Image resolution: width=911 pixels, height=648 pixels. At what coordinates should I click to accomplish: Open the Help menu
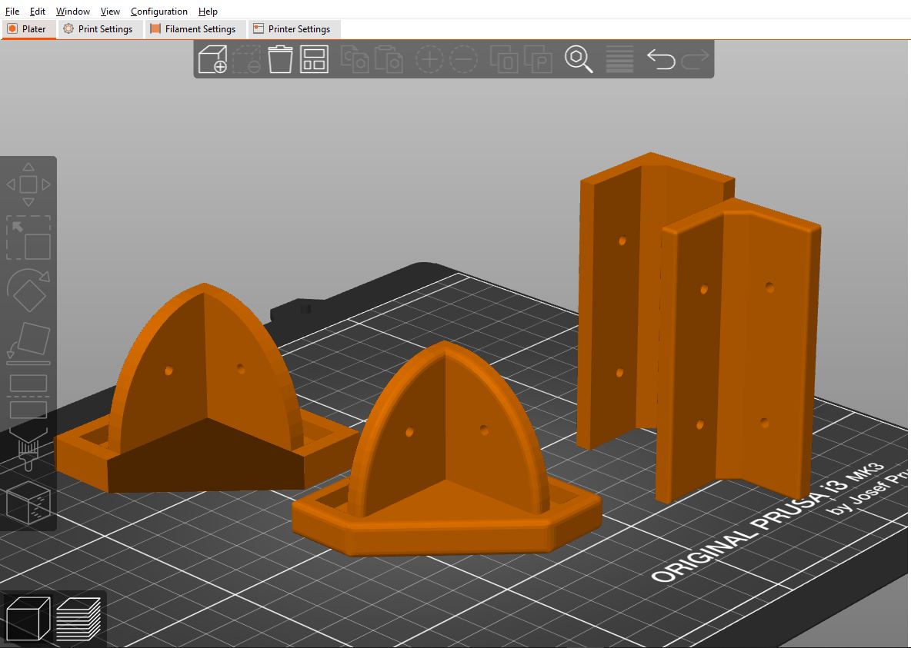[208, 11]
